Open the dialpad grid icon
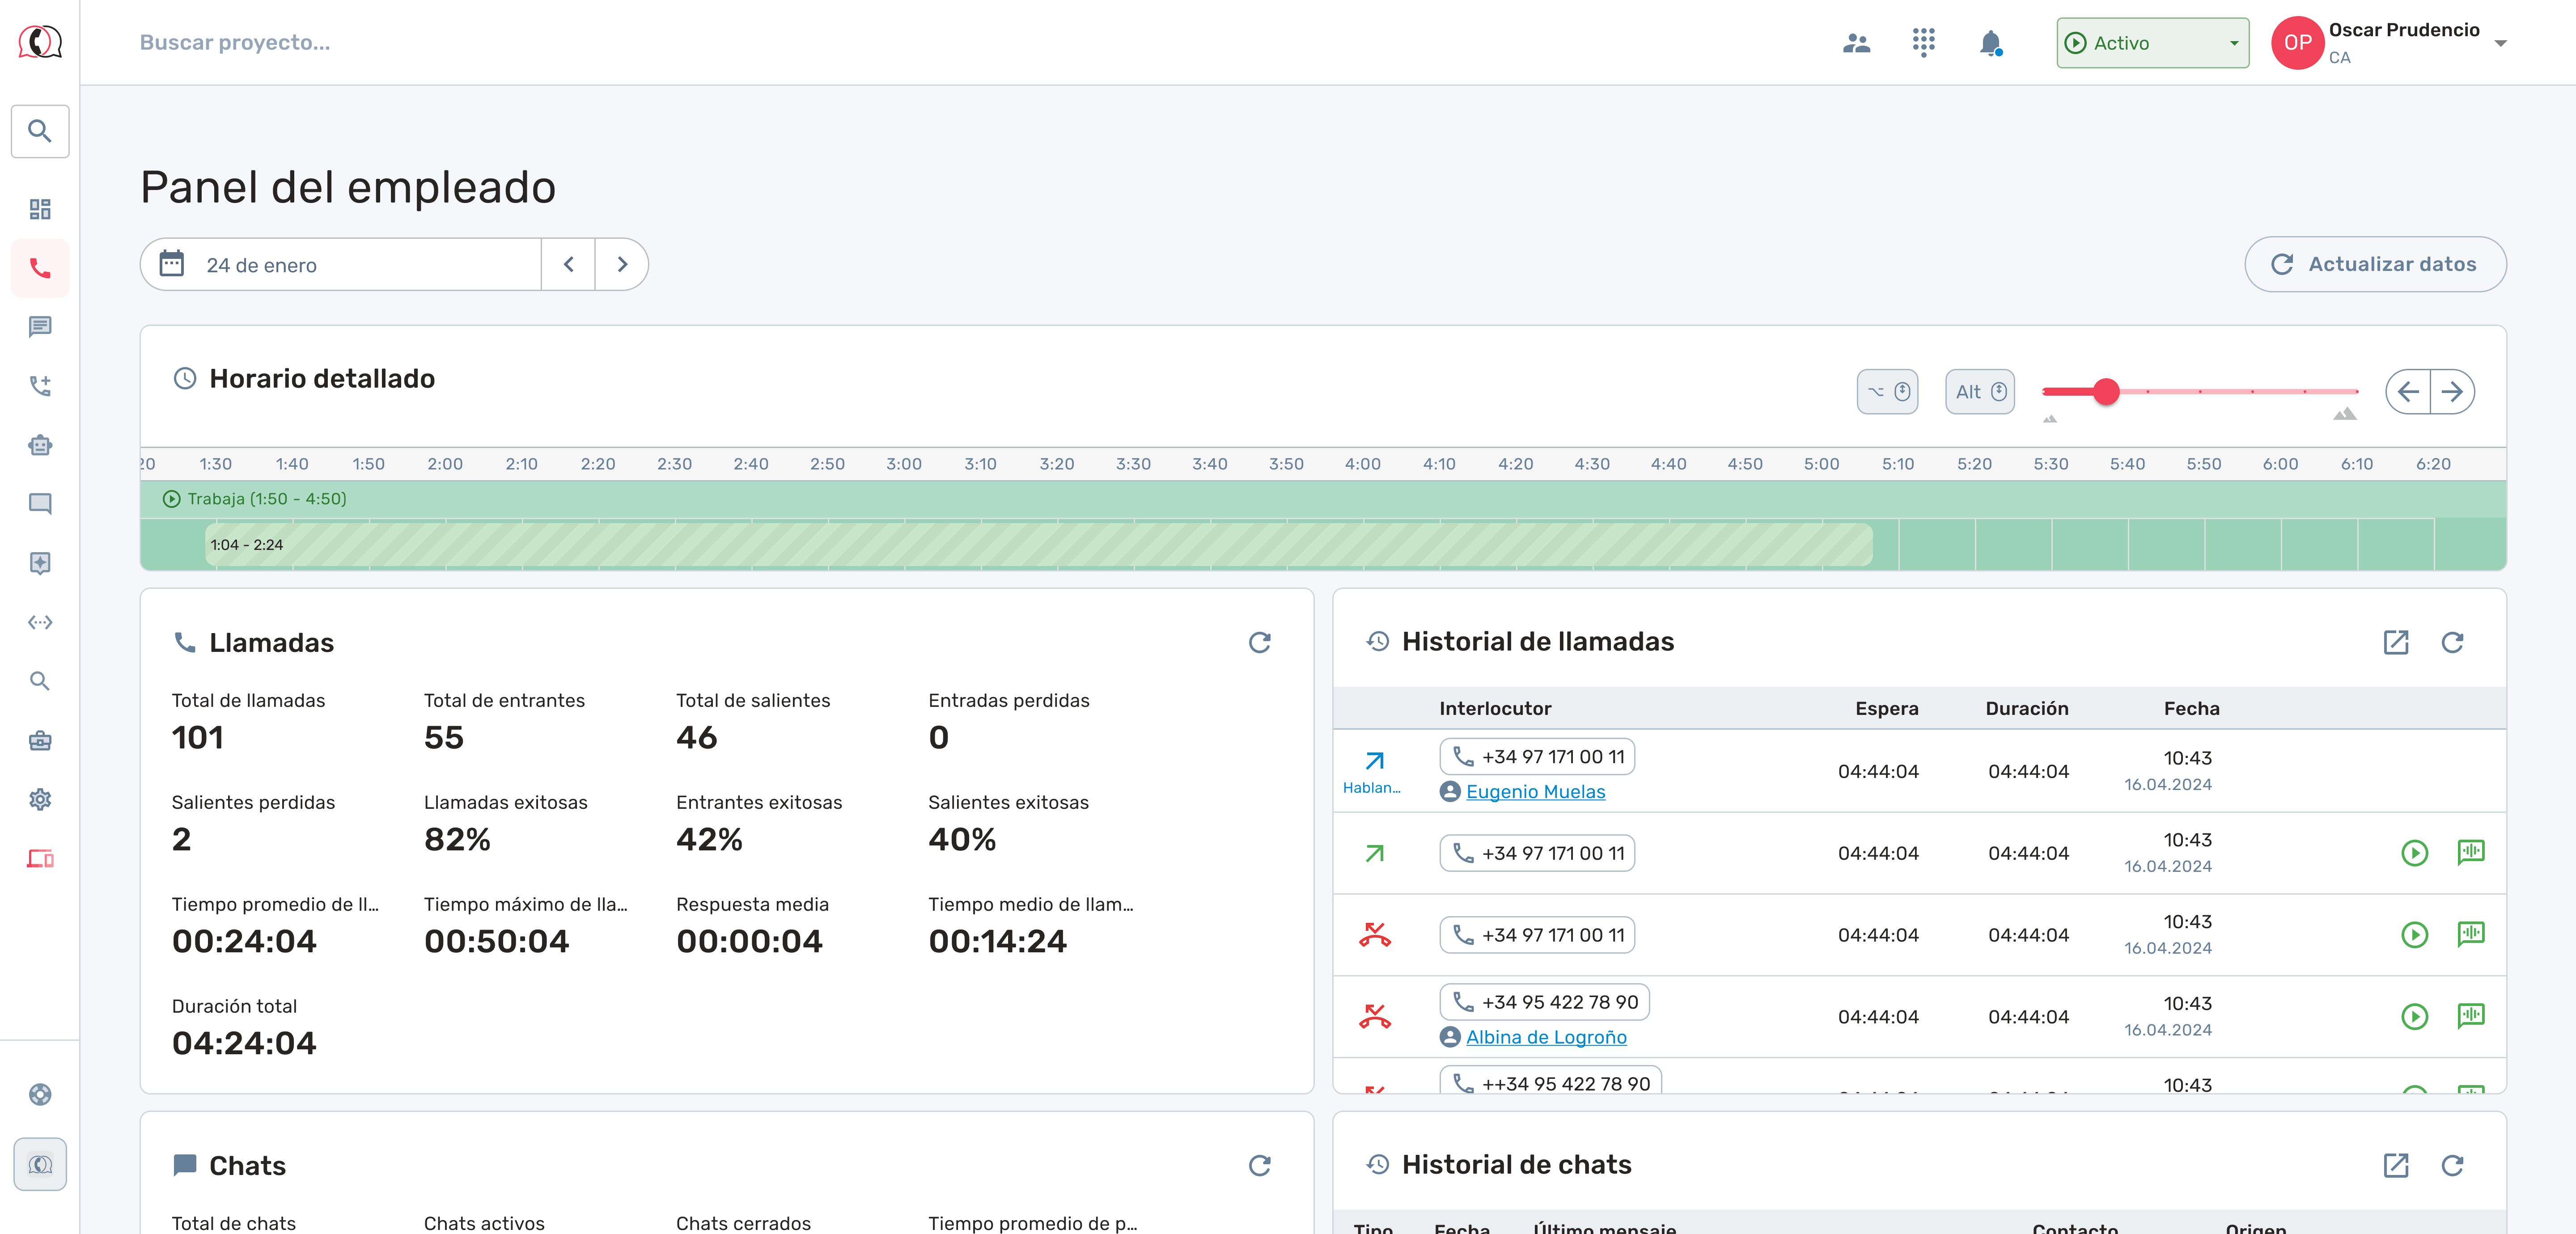2576x1234 pixels. pos(1923,43)
